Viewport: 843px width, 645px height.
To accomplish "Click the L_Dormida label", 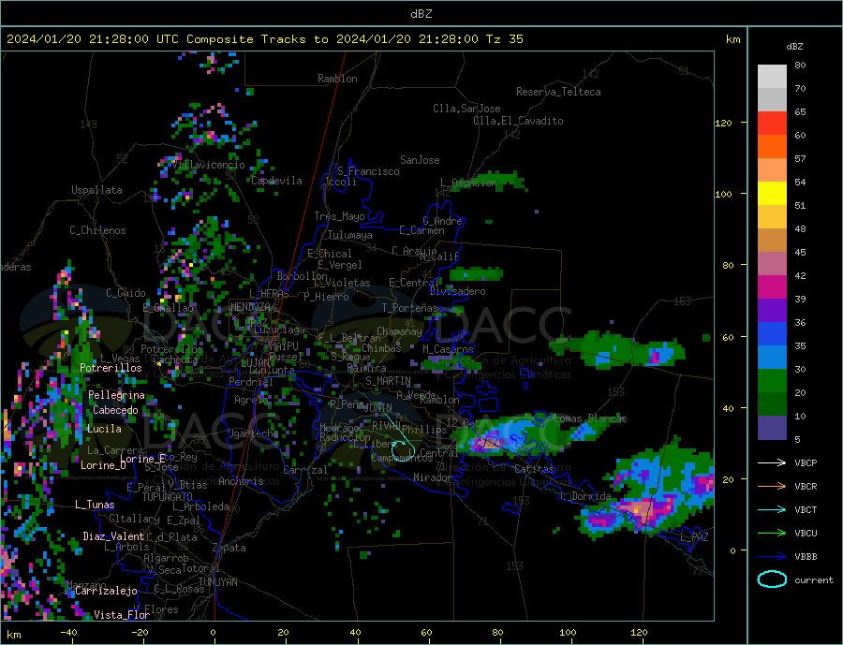I will point(586,496).
